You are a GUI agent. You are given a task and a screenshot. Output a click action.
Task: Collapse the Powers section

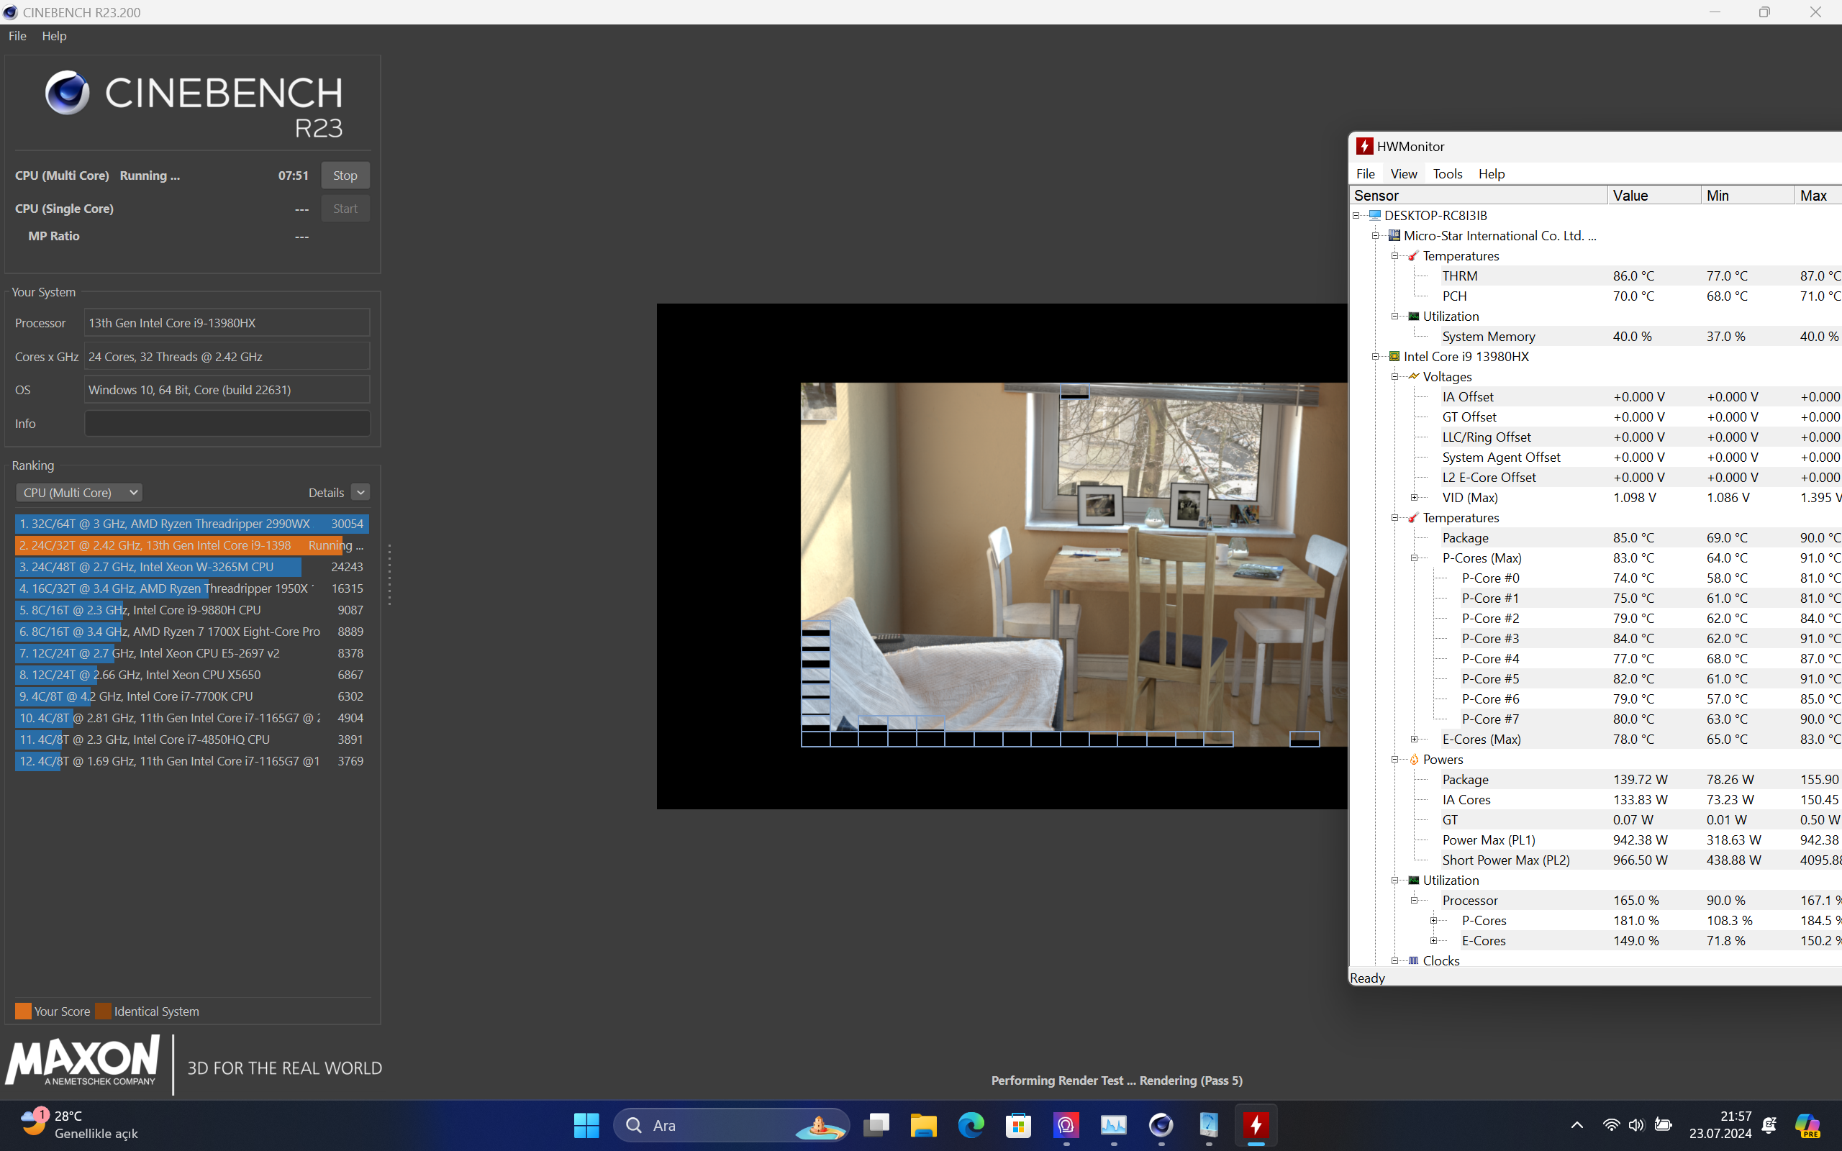[1395, 759]
